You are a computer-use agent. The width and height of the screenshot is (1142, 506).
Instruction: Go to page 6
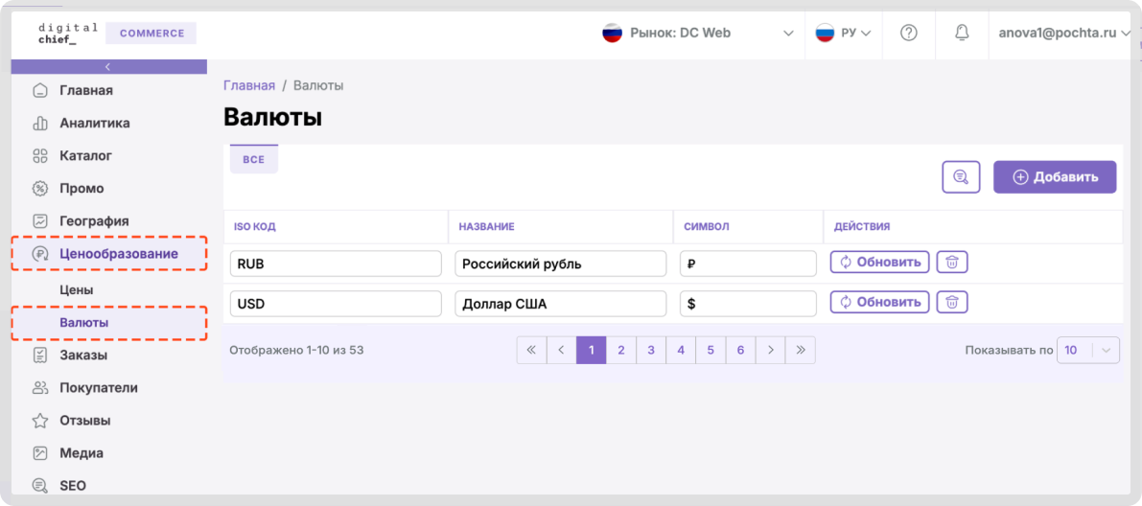click(x=740, y=350)
